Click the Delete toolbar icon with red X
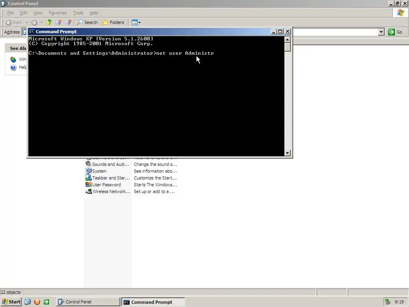 68,22
